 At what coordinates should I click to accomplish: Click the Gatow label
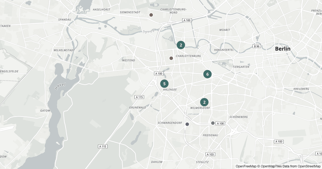coord(45,111)
